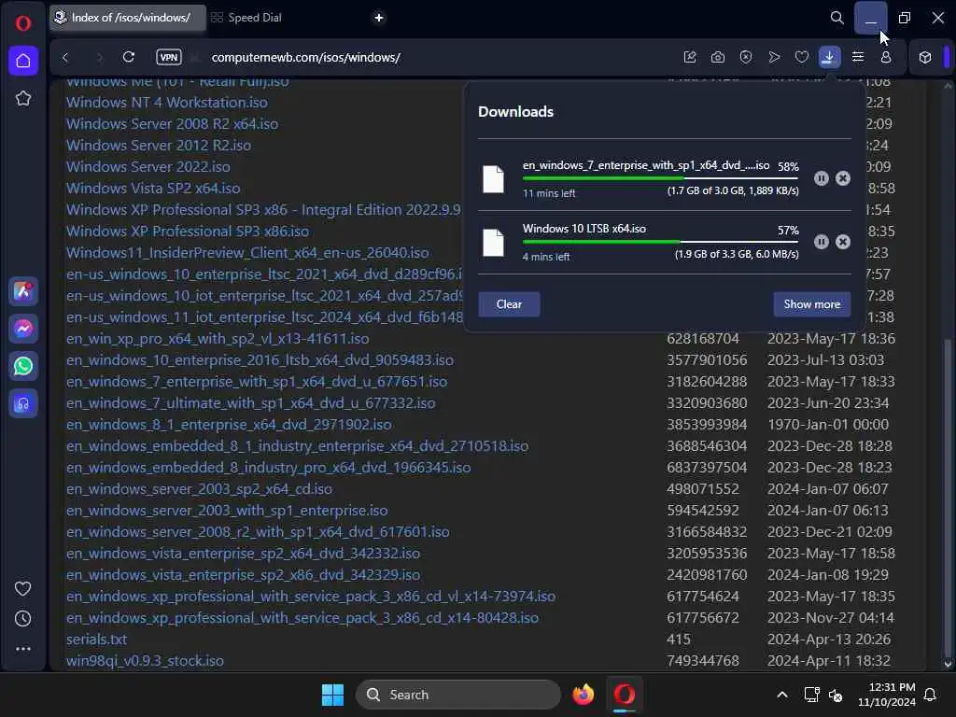The height and width of the screenshot is (717, 956).
Task: Pause the Windows 10 LTSB x64.iso download
Action: pos(822,242)
